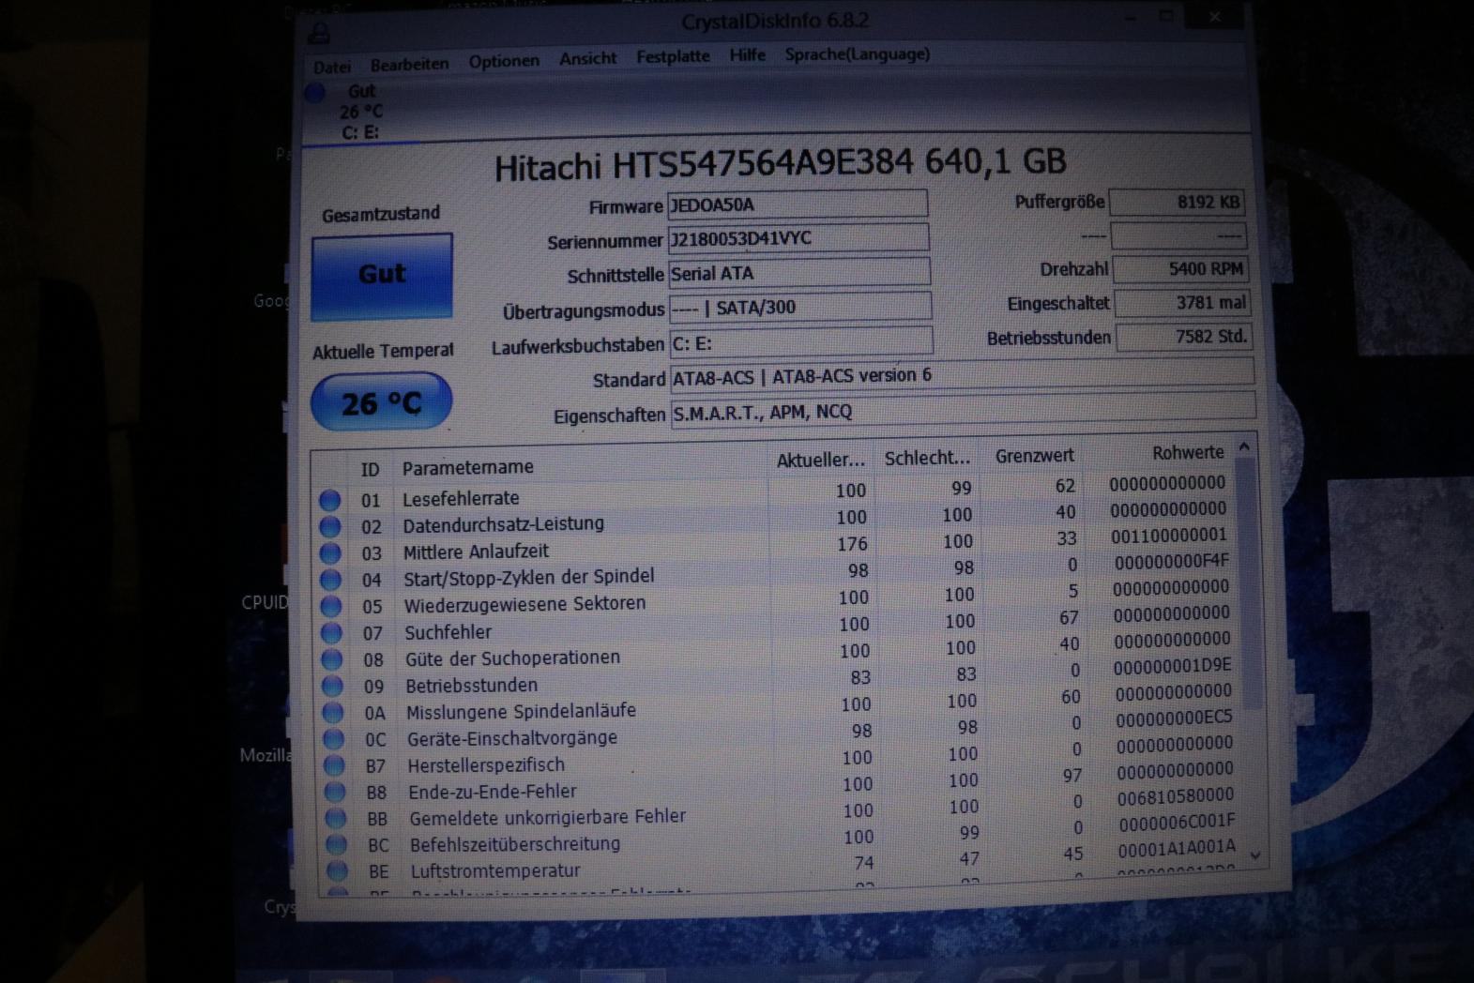The width and height of the screenshot is (1474, 983).
Task: Click the Standard field ATA8-ACS
Action: [963, 375]
